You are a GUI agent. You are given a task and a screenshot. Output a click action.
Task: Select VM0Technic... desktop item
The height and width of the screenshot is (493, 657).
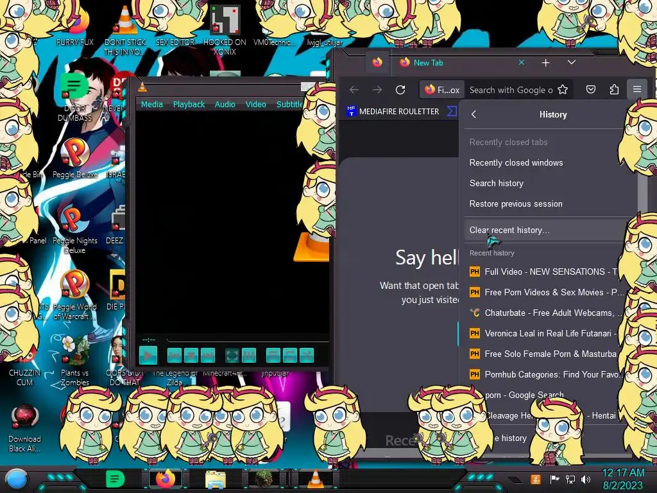pyautogui.click(x=275, y=42)
